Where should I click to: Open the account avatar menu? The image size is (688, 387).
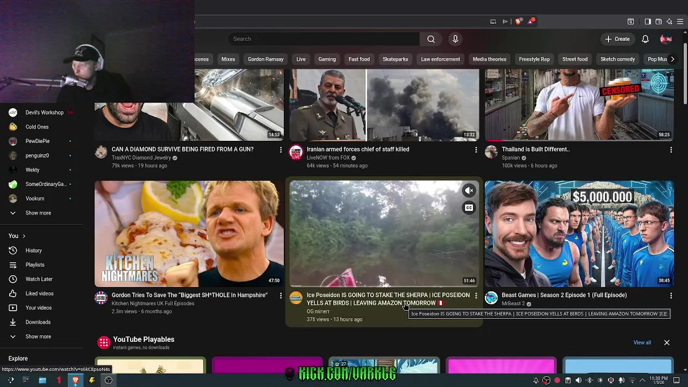(666, 39)
